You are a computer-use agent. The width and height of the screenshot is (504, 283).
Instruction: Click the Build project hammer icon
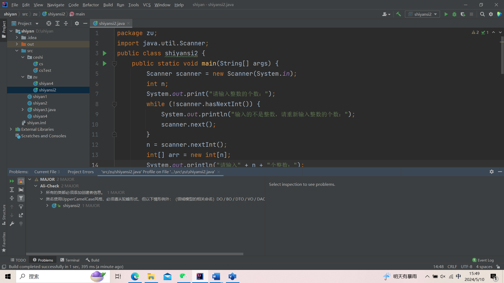point(398,14)
